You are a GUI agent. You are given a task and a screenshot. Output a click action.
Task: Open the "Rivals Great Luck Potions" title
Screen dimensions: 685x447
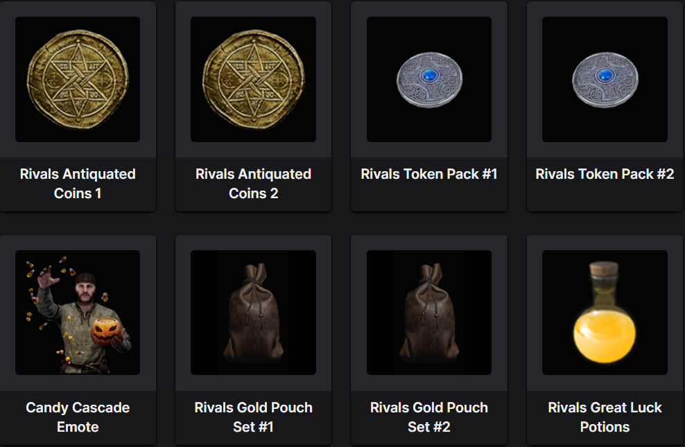[605, 417]
